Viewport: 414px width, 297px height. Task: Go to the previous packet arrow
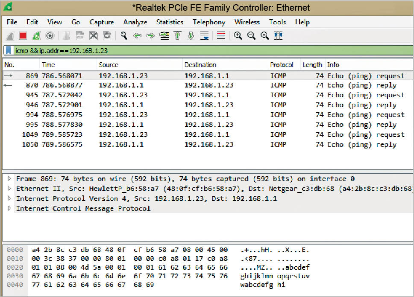click(137, 36)
